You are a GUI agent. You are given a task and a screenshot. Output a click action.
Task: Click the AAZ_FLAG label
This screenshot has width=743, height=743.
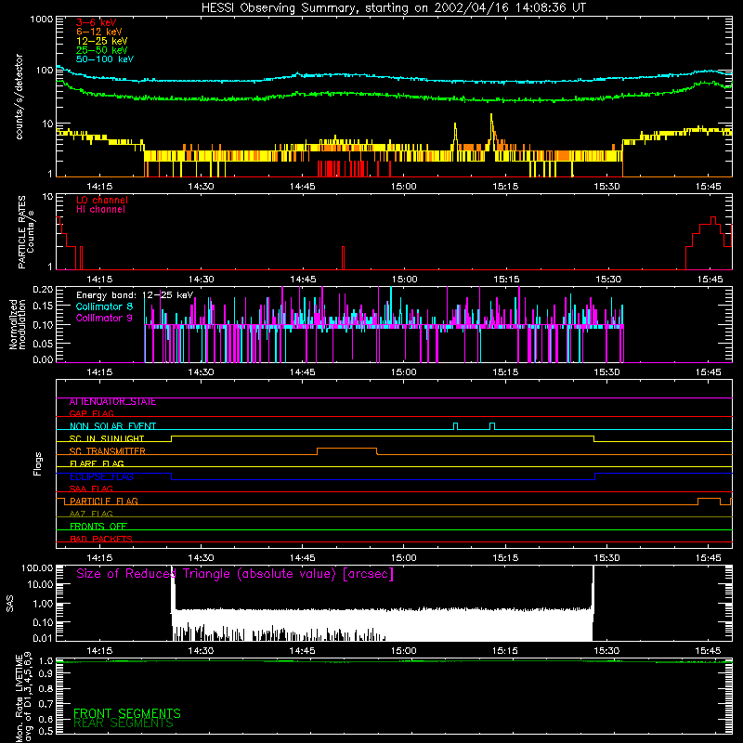click(91, 514)
